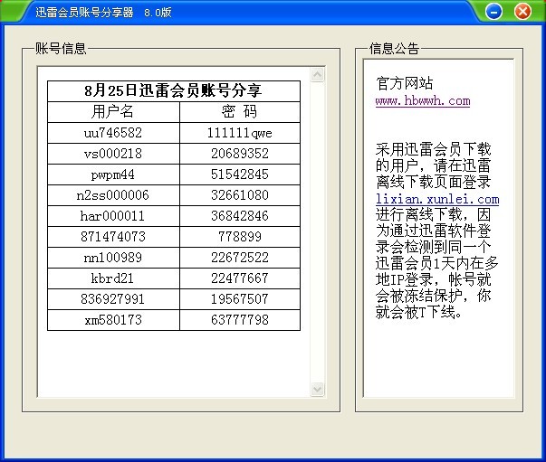546x462 pixels.
Task: Select password 19567507 cell
Action: click(x=240, y=299)
